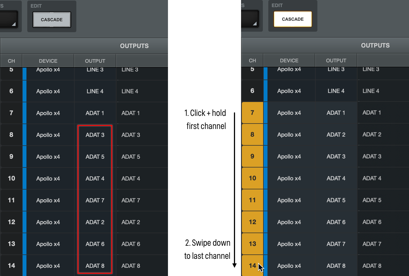The width and height of the screenshot is (409, 276).
Task: Right panel: open ADAT 2 output dropdown, row 8
Action: (336, 134)
